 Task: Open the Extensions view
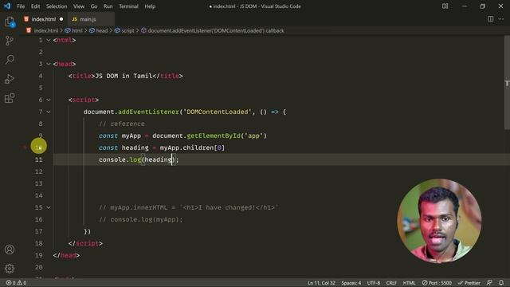[x=10, y=98]
